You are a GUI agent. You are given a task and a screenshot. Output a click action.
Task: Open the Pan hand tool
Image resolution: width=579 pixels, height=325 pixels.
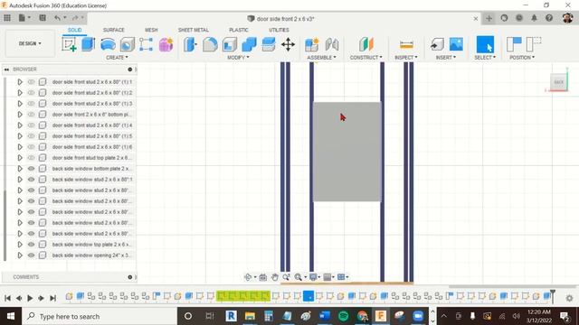274,277
